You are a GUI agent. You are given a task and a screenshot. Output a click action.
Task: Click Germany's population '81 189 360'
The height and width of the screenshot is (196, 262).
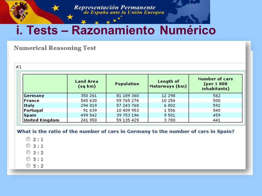coord(128,96)
